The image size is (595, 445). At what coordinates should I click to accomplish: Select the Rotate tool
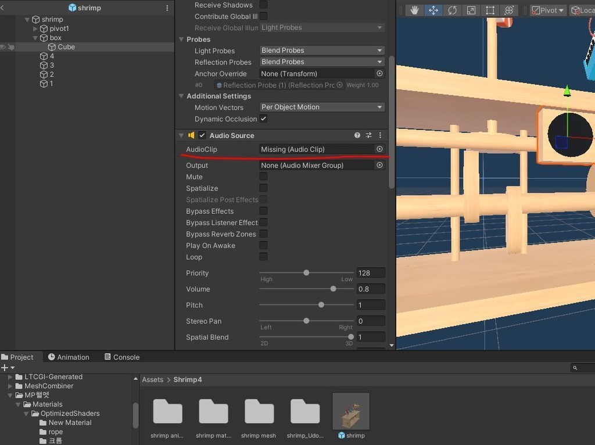pos(452,10)
